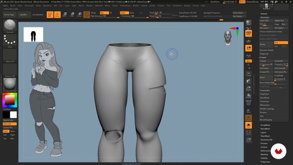
Task: Click the leg tool thumbnail at top right
Action: 266,6
